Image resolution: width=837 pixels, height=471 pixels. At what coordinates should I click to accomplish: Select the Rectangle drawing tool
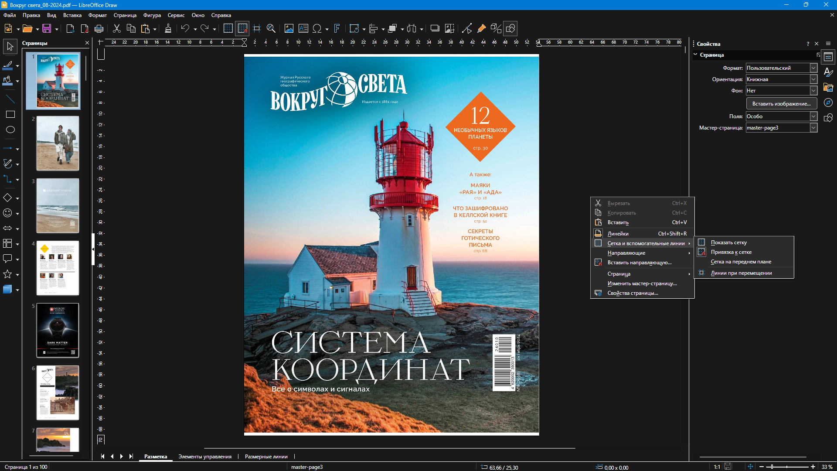click(10, 114)
